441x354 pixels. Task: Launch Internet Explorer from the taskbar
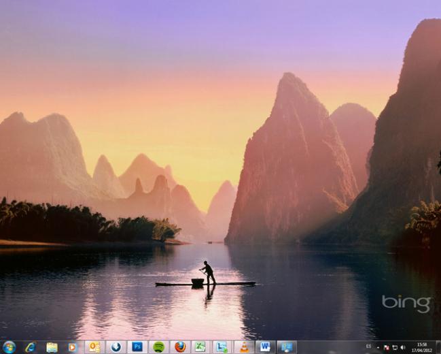coord(31,347)
